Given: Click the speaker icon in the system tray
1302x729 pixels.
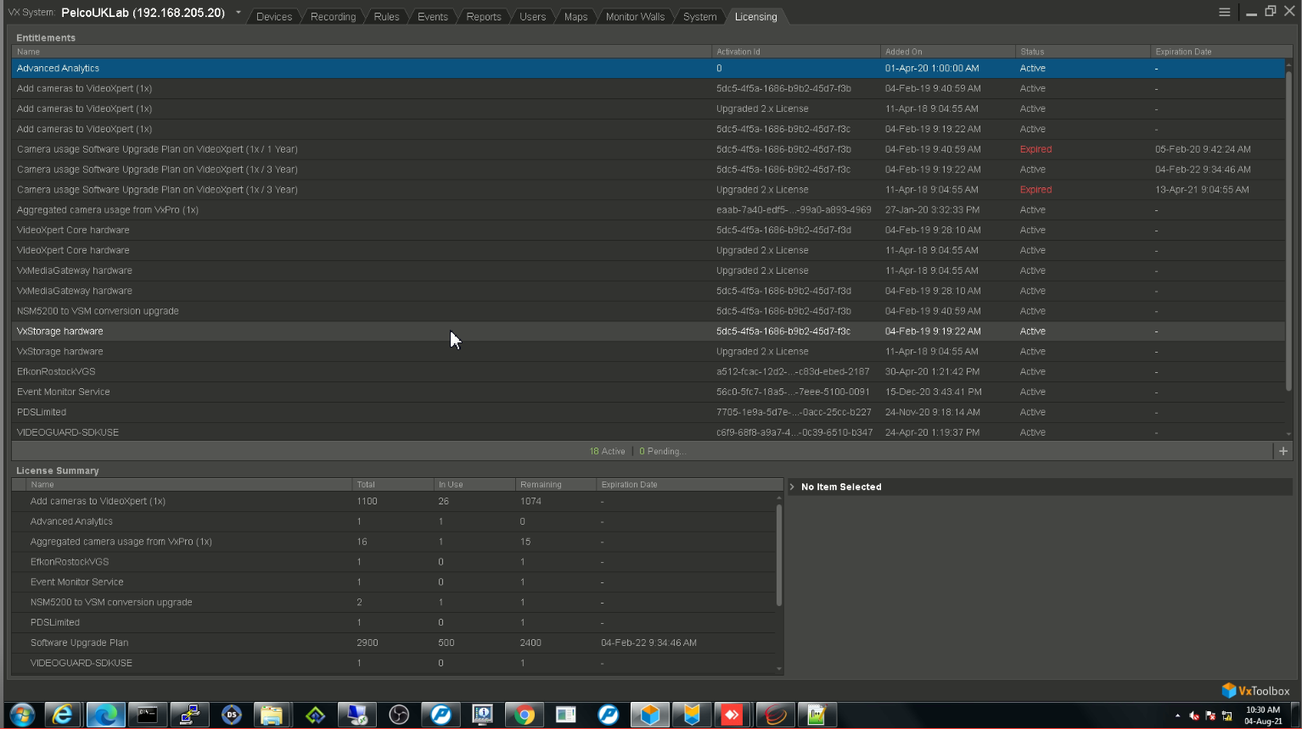Looking at the screenshot, I should tap(1193, 715).
